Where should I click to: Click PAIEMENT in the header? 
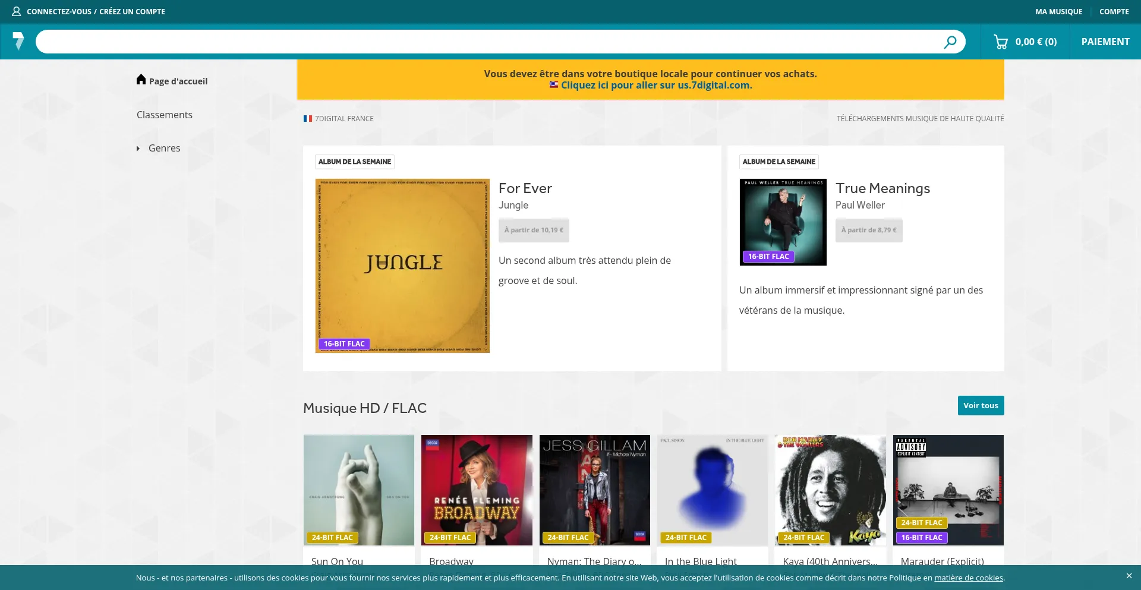(1105, 42)
